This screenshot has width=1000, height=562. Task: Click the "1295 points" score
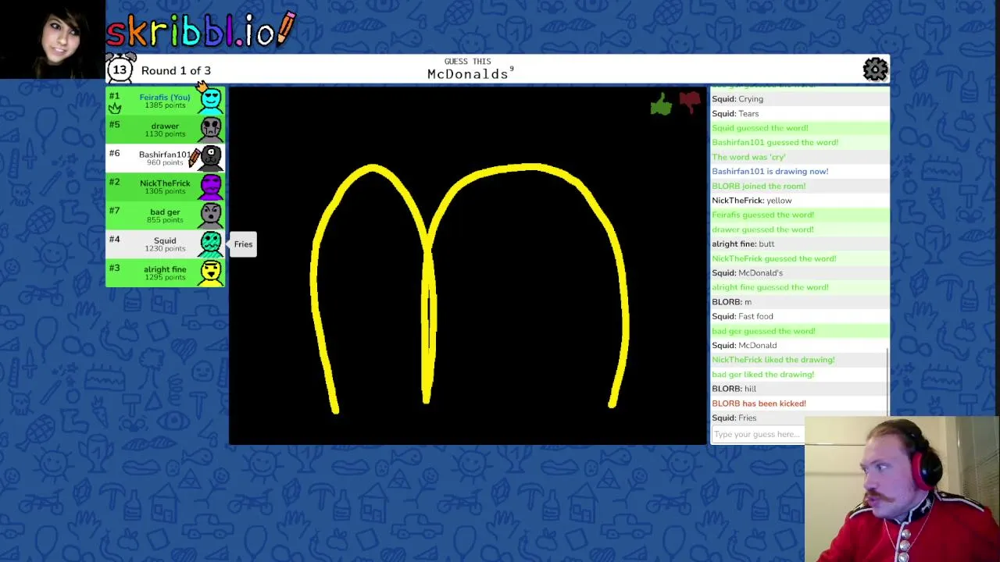165,277
